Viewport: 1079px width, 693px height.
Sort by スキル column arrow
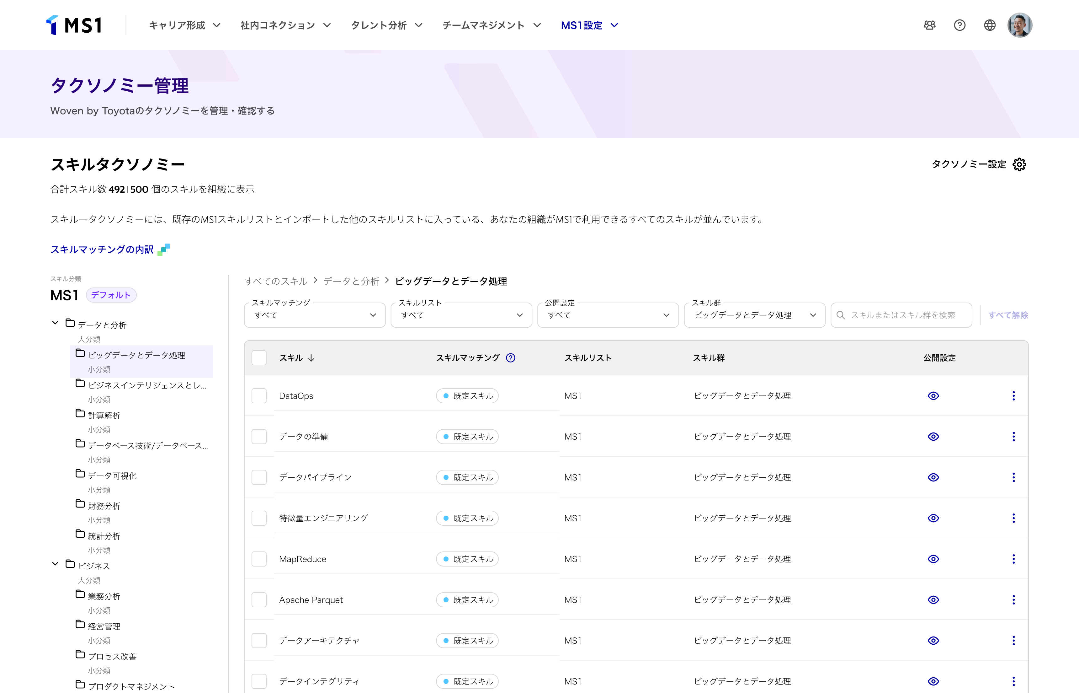311,358
